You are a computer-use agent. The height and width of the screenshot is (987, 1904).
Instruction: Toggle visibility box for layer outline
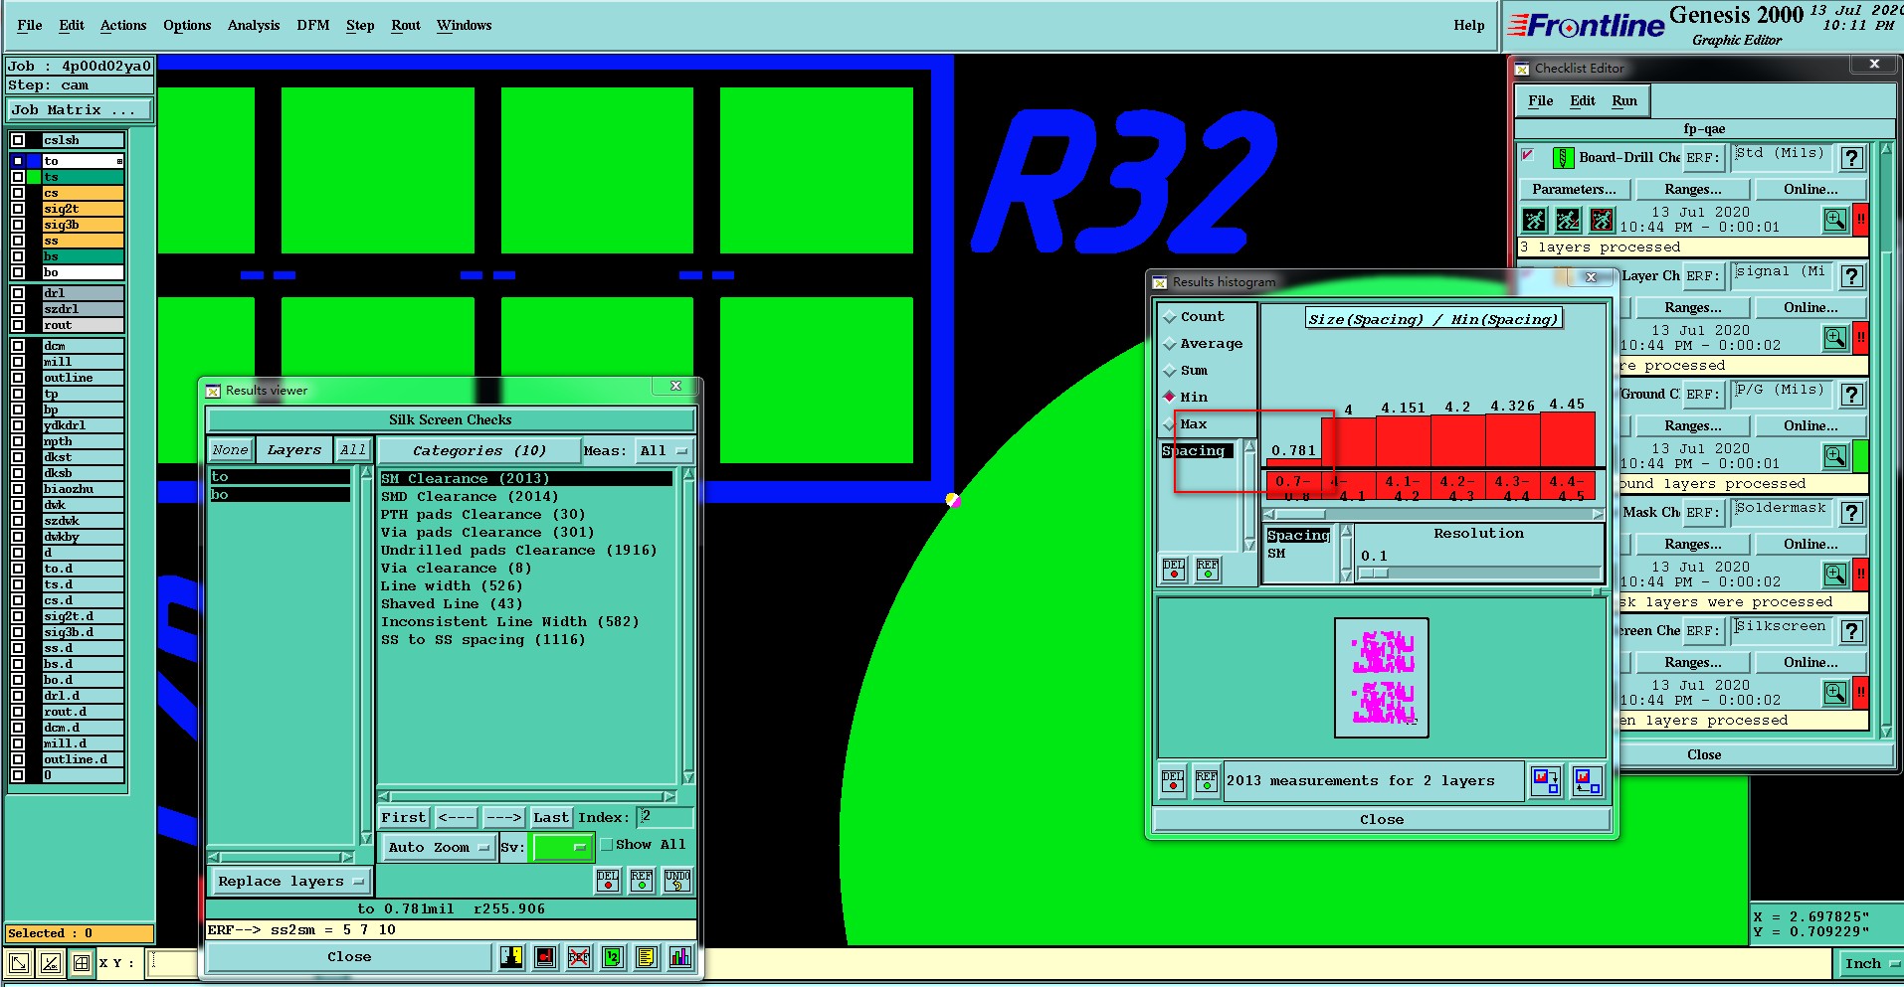(18, 378)
